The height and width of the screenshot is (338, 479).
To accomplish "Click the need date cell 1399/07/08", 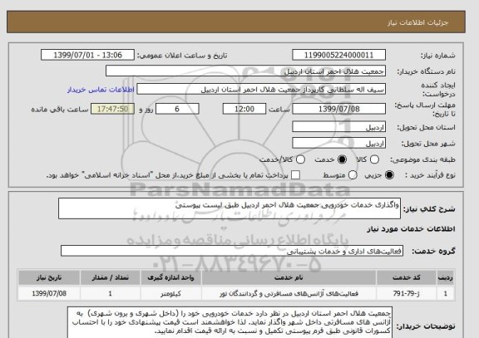I will click(x=49, y=293).
